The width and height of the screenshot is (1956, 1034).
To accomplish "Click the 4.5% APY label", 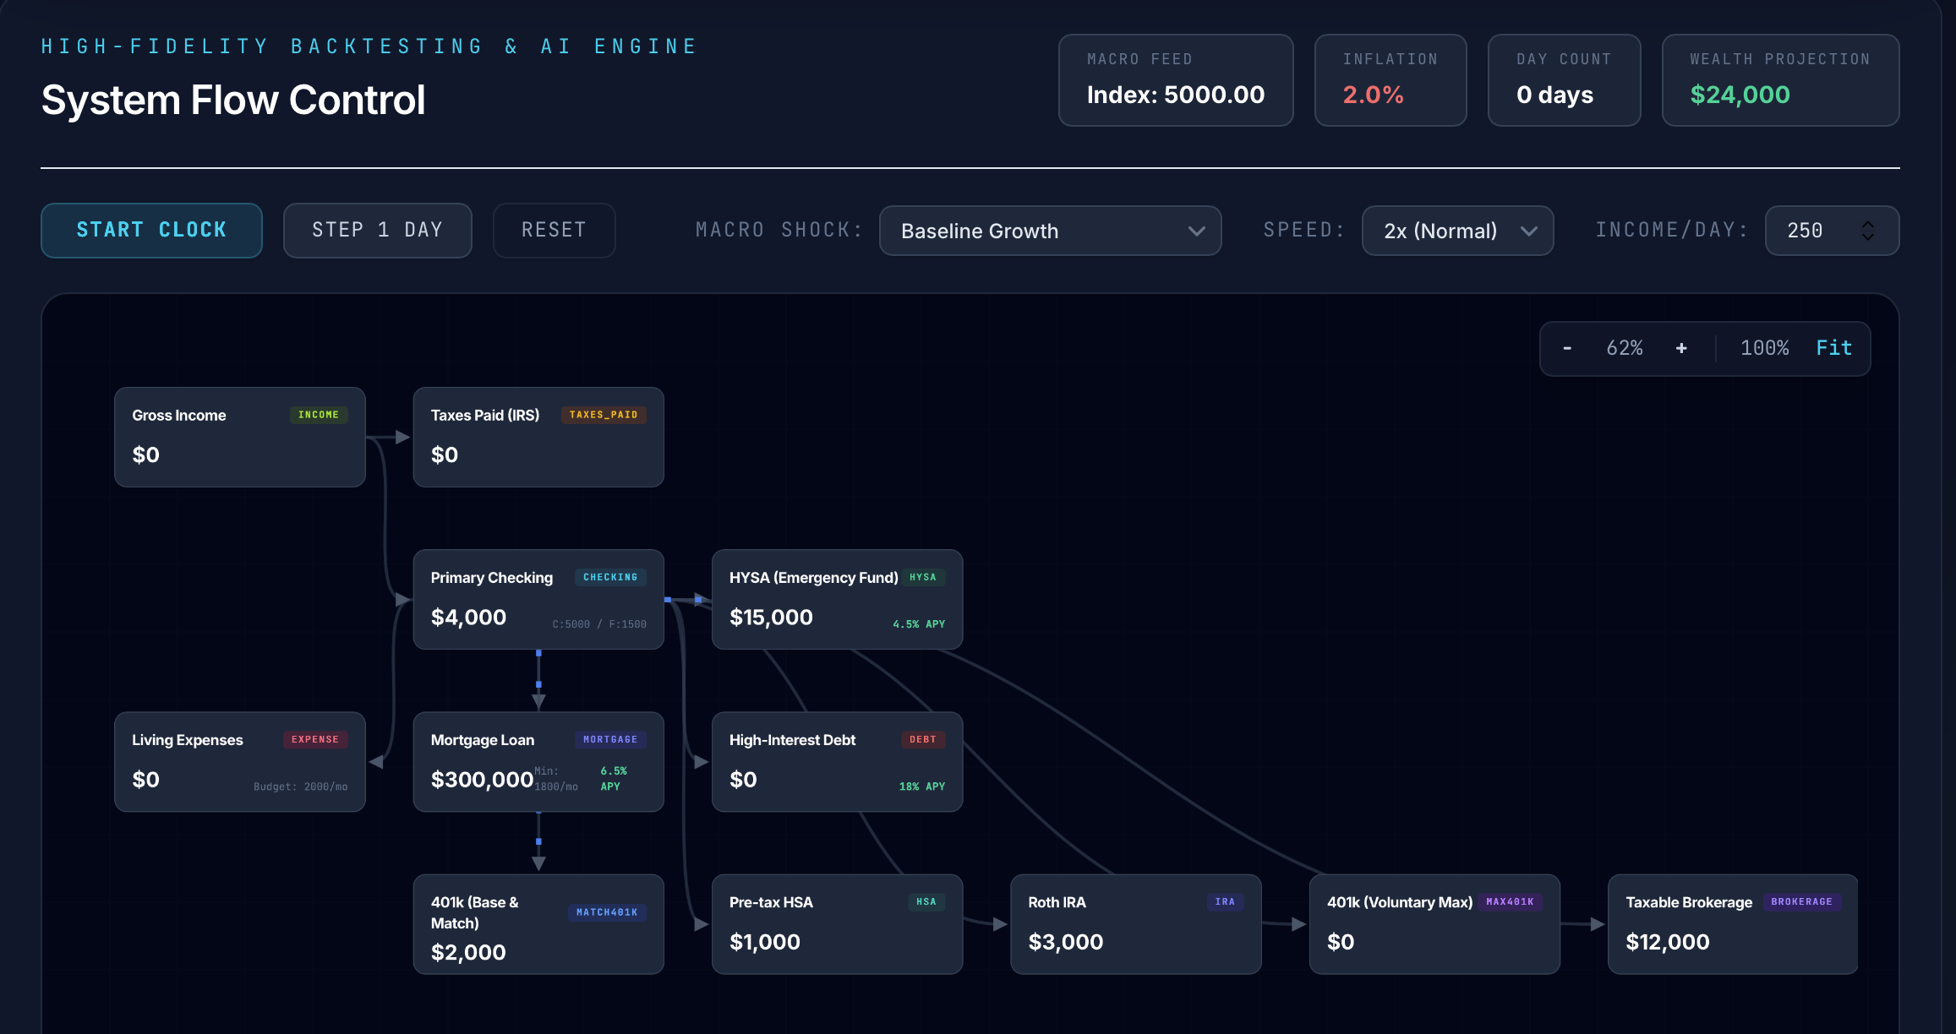I will tap(919, 624).
